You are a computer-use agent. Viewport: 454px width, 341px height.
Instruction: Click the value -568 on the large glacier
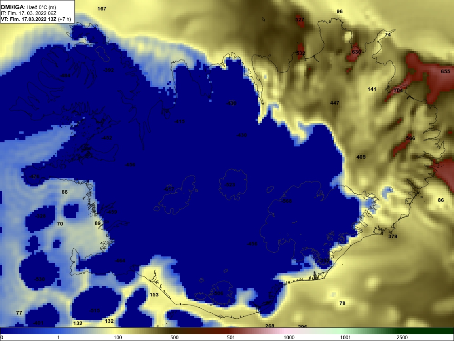click(x=286, y=201)
